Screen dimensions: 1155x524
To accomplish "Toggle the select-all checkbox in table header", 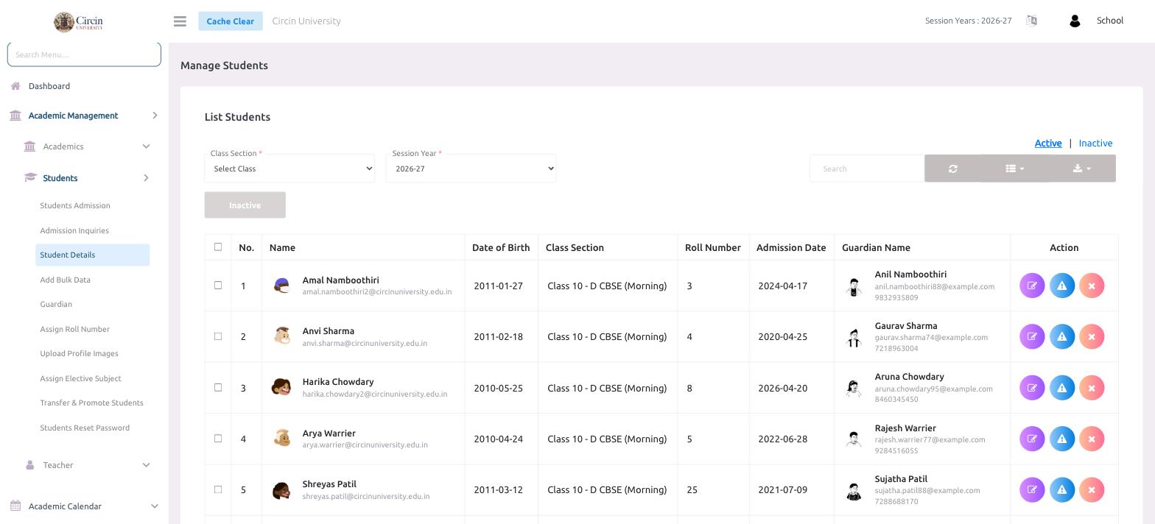I will [218, 247].
